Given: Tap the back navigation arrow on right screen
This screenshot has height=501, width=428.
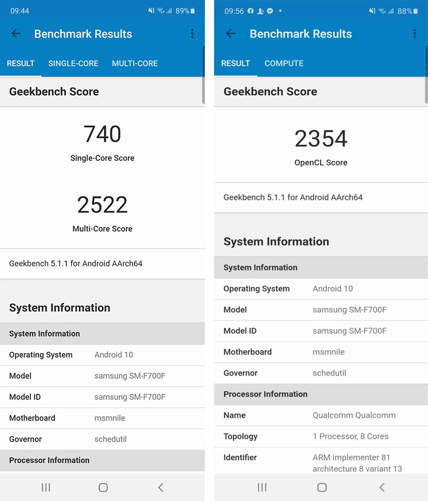Looking at the screenshot, I should coord(231,33).
